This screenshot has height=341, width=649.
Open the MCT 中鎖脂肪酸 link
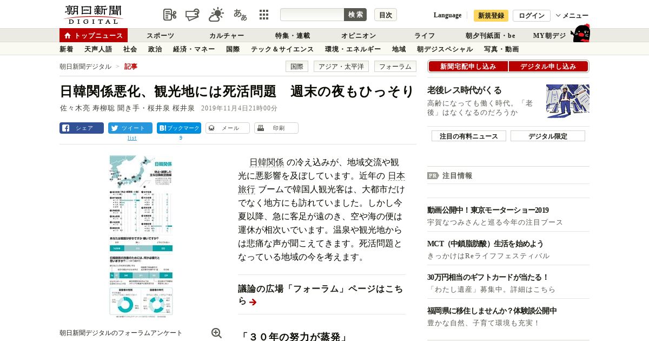point(485,244)
